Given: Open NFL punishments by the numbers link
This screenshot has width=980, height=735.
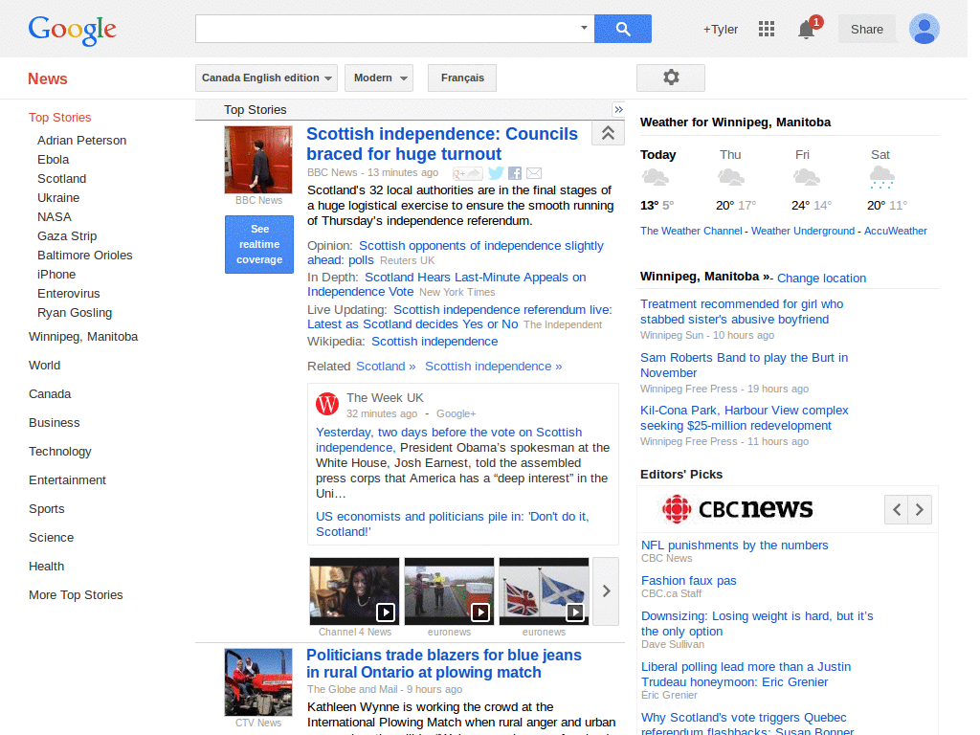Looking at the screenshot, I should point(734,545).
